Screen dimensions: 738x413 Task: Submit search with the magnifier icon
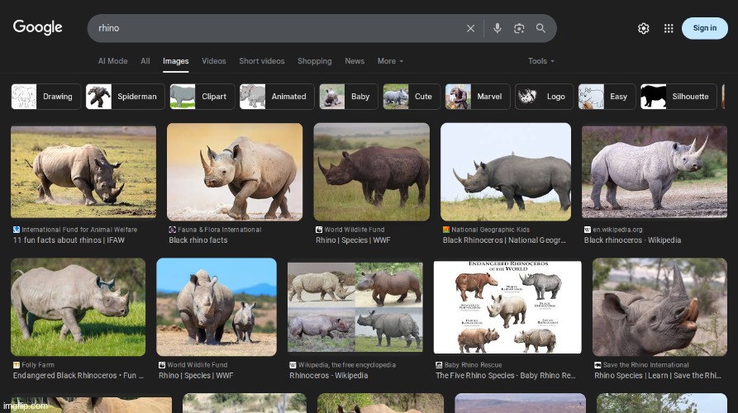click(x=540, y=28)
